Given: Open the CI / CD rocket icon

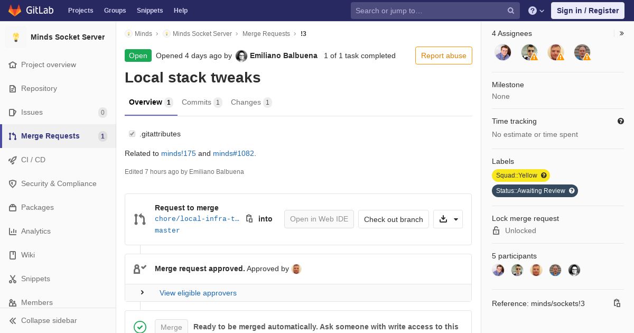Looking at the screenshot, I should 13,160.
